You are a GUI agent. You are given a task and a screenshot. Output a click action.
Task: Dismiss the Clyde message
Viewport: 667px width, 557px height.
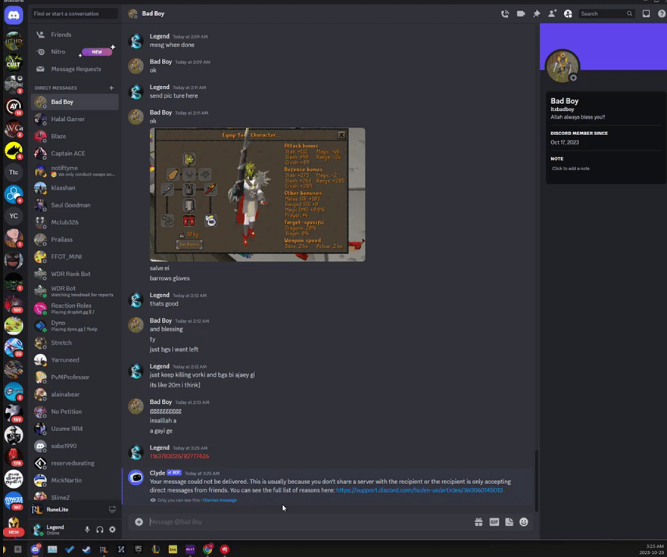pos(219,500)
